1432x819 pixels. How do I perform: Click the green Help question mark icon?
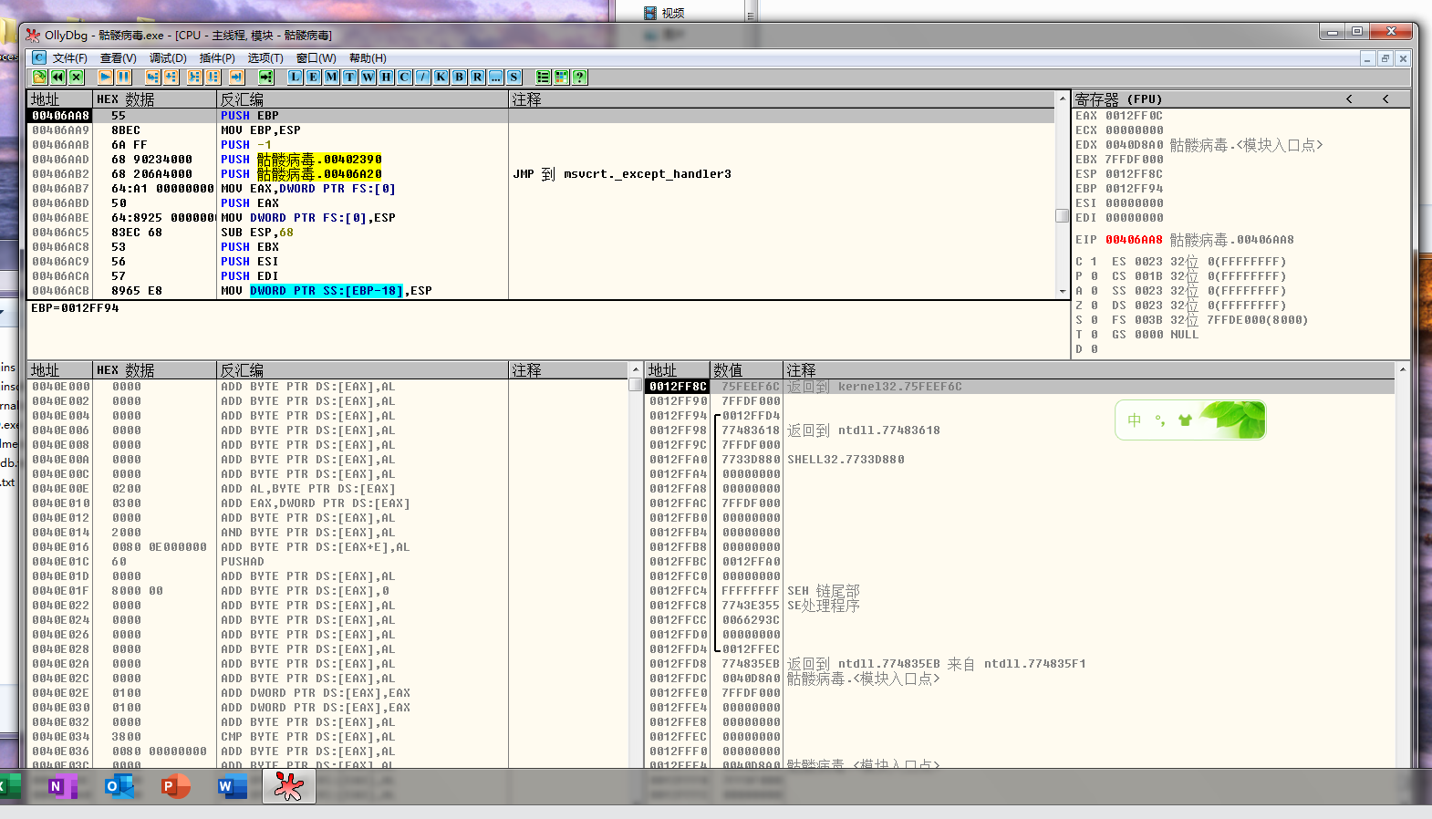tap(579, 78)
